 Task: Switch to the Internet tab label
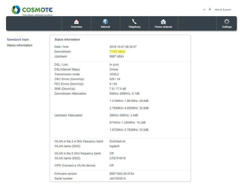coord(105,27)
